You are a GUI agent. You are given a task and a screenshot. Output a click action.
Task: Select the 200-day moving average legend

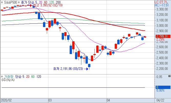pos(58,2)
